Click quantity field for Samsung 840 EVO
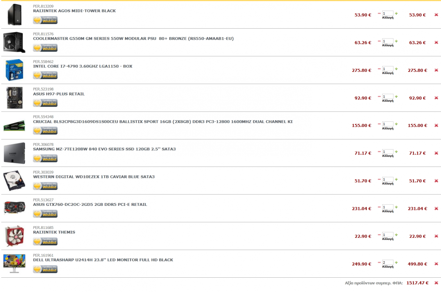Image resolution: width=441 pixels, height=292 pixels. (388, 152)
